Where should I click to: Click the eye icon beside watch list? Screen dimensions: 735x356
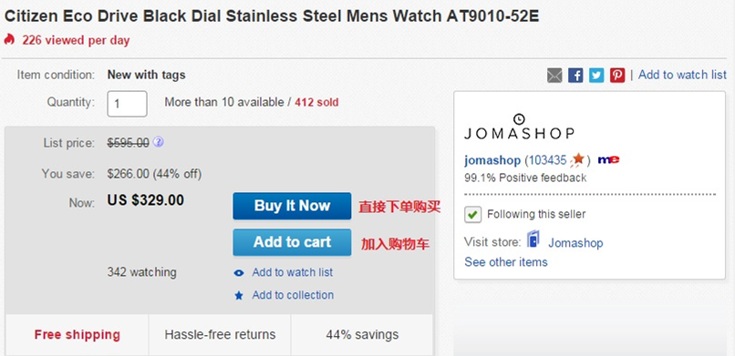[239, 273]
